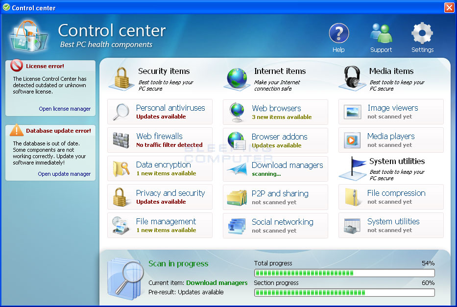Click the Section progress bar
This screenshot has height=307, width=457.
[344, 292]
